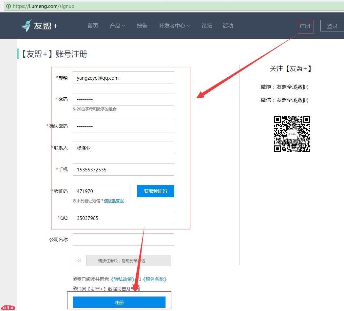Viewport: 344px width, 311px height.
Task: Click the 手机 phone number field
Action: (x=124, y=169)
